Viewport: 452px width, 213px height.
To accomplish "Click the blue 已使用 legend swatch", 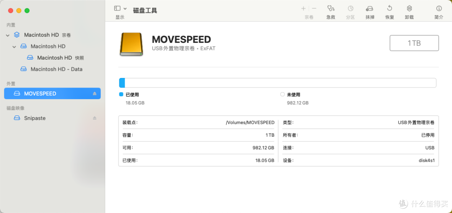I will (x=121, y=95).
